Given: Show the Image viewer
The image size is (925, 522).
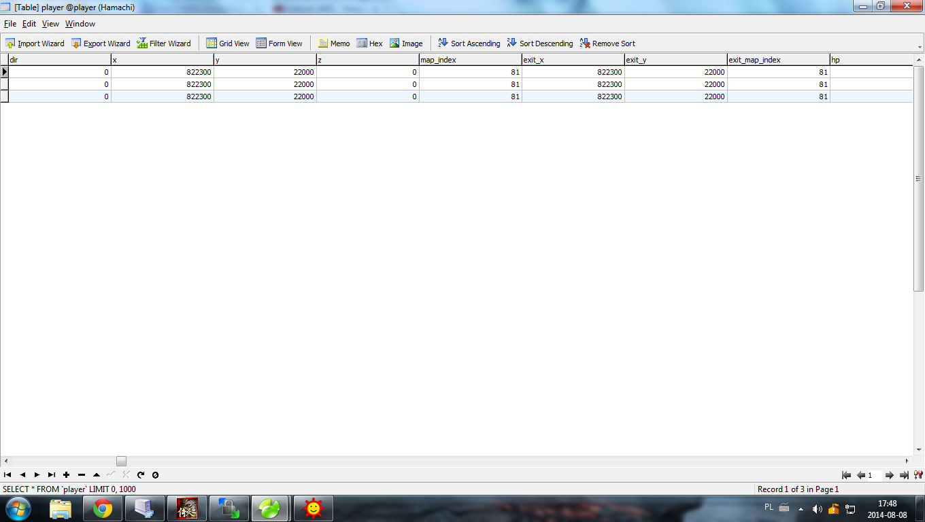Looking at the screenshot, I should (x=406, y=43).
